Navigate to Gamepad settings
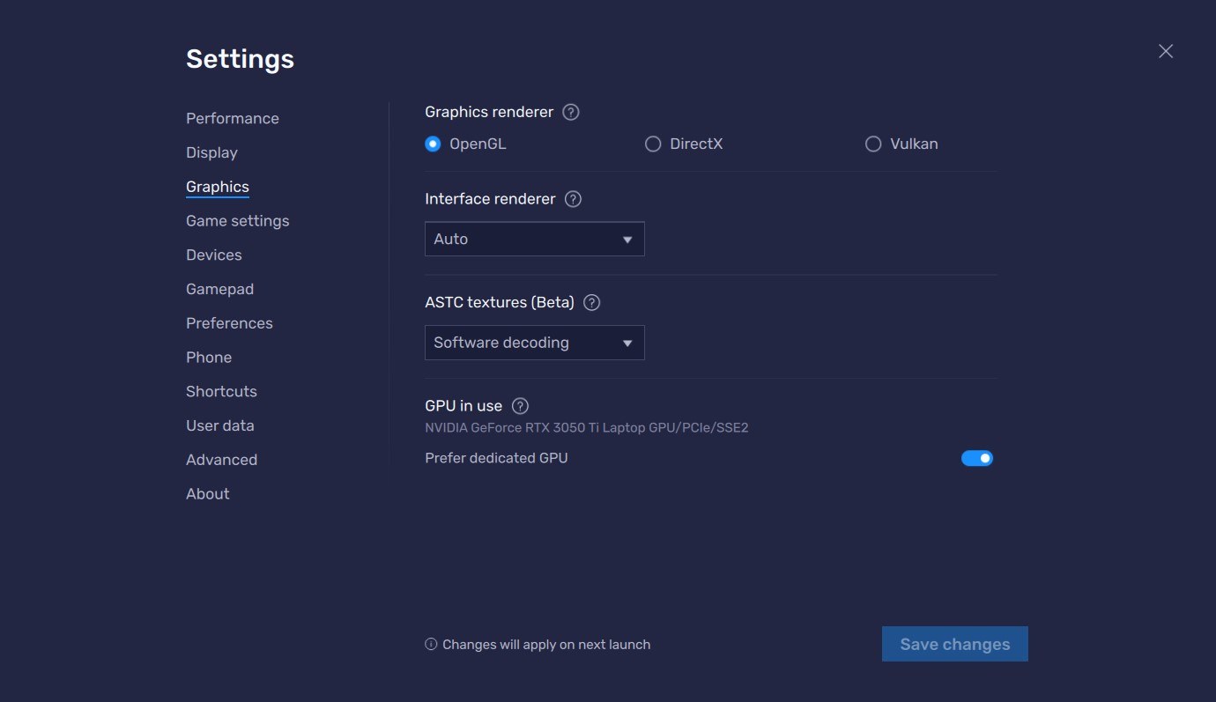 [219, 289]
